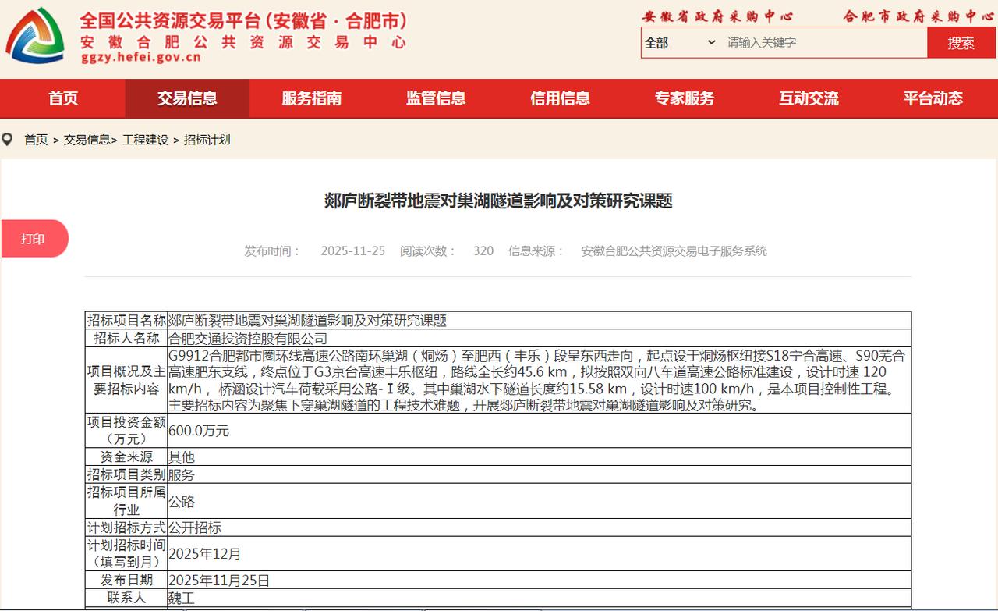Click the 工程建设 breadcrumb link
The height and width of the screenshot is (611, 998).
click(143, 139)
